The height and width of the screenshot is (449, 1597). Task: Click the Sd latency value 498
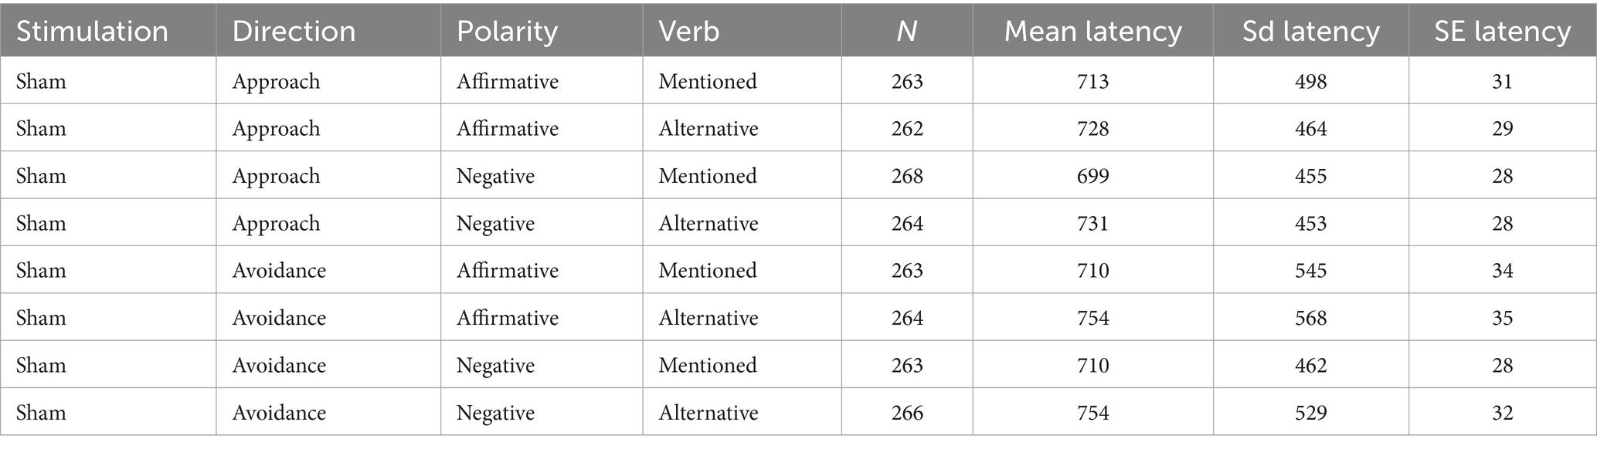point(1310,81)
